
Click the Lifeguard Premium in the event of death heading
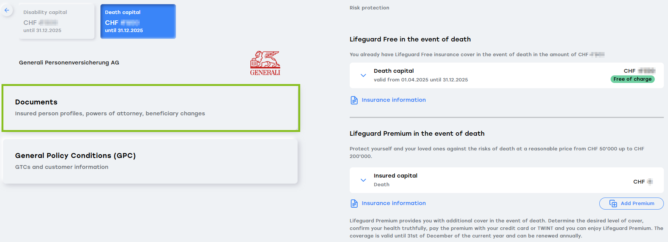coord(417,133)
